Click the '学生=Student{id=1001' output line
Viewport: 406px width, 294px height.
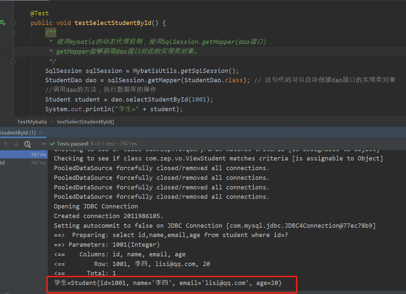[x=168, y=283]
